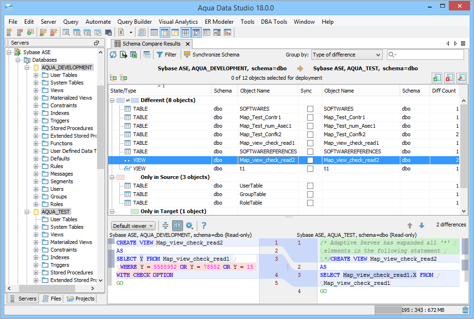474x319 pixels.
Task: Collapse the Different (8 objects) group
Action: click(112, 100)
